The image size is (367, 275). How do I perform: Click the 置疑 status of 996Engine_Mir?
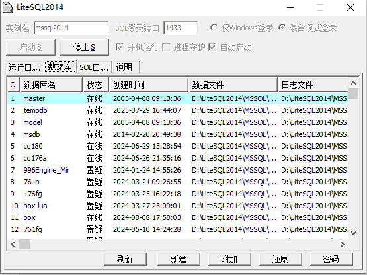tap(94, 170)
